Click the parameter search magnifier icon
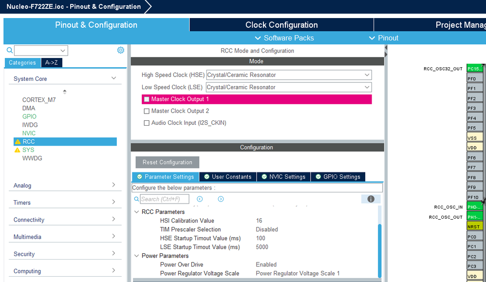 pyautogui.click(x=136, y=199)
